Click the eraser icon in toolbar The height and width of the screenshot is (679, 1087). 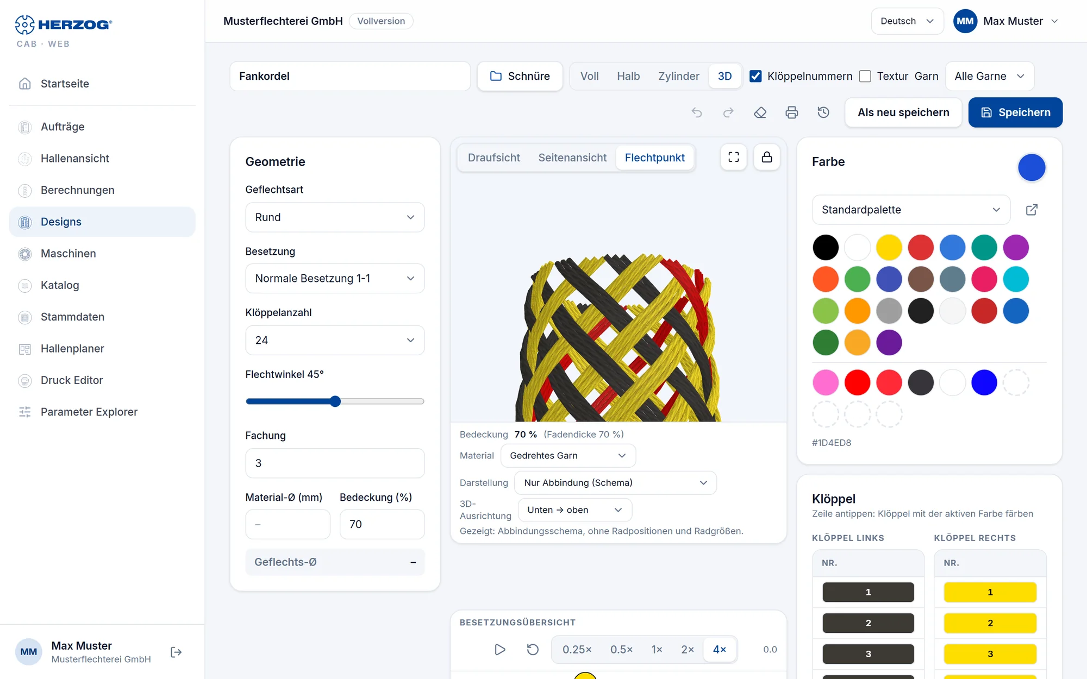click(760, 112)
